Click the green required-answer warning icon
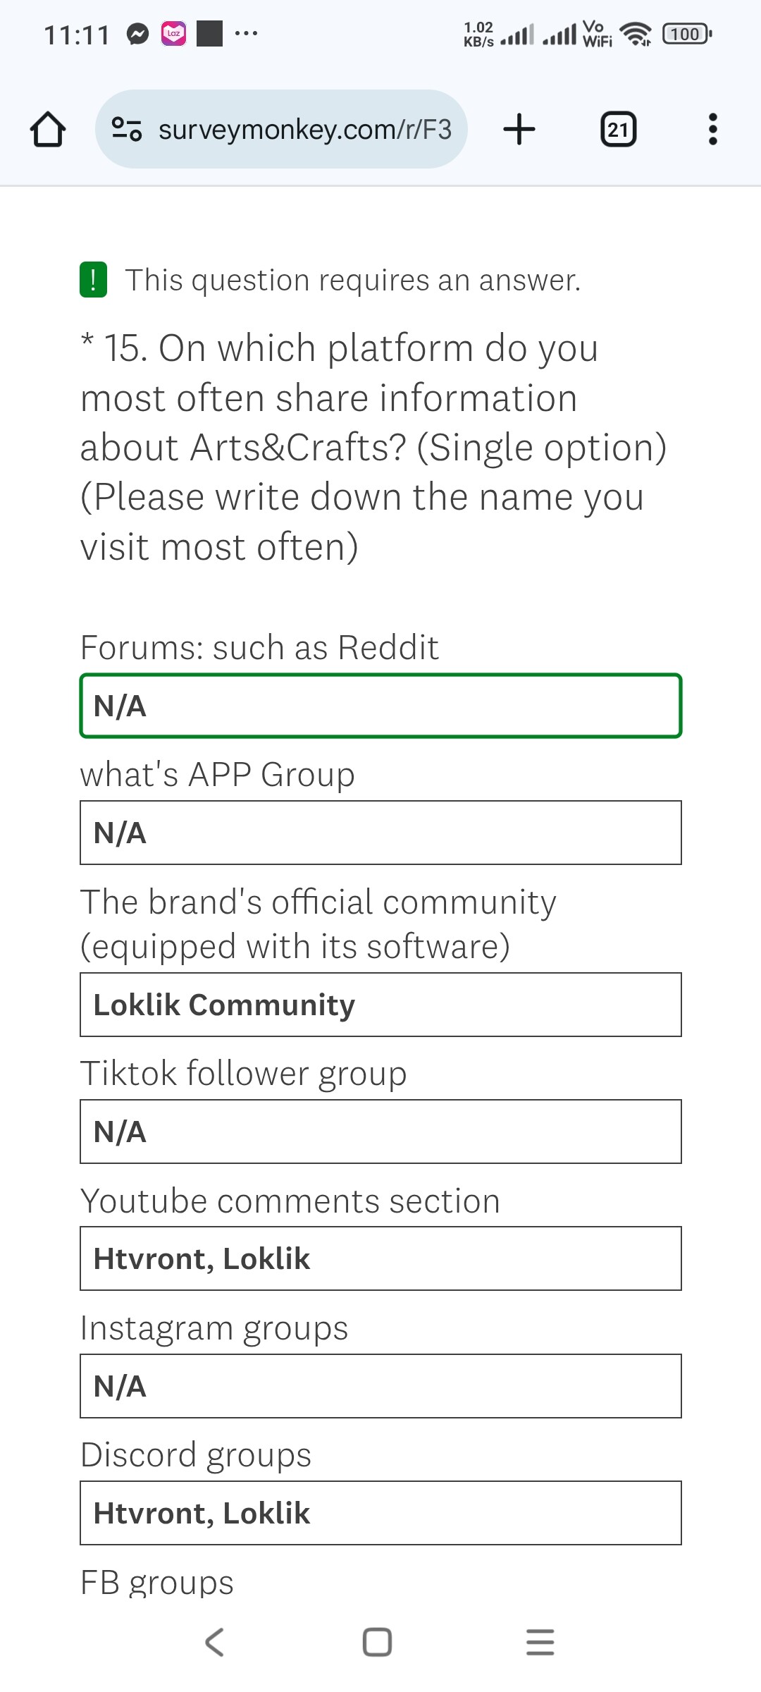This screenshot has width=761, height=1692. click(x=93, y=280)
